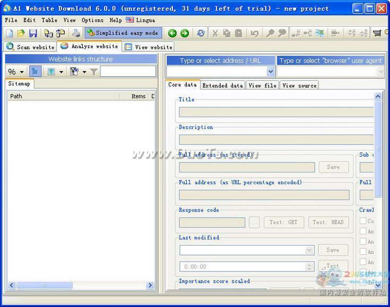Print using the printer icon
Viewport: 390px width, 307px height.
tap(76, 33)
